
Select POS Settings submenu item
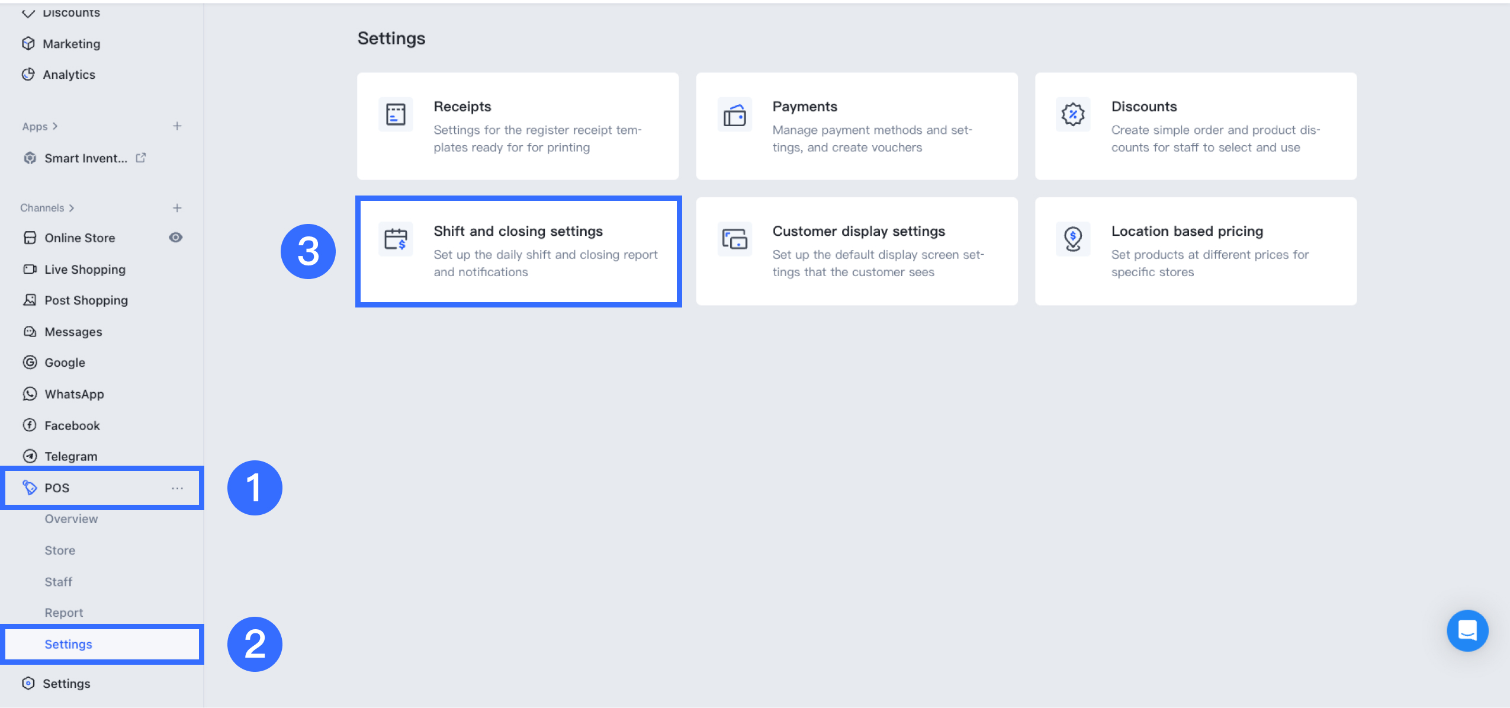click(69, 644)
